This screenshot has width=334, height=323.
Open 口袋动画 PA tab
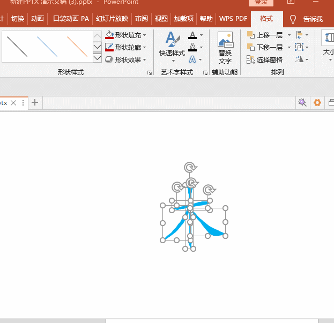[x=71, y=19]
